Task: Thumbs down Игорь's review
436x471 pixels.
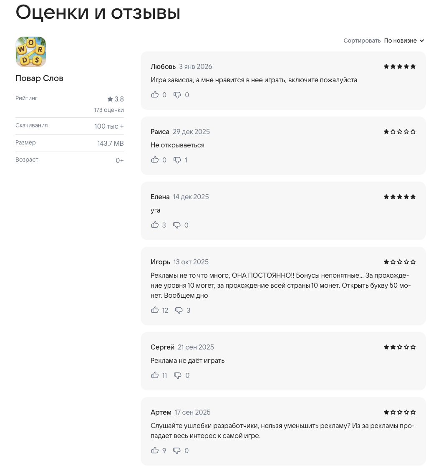Action: [179, 310]
